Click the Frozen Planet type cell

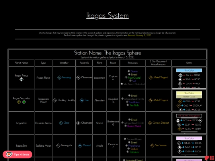[43, 78]
